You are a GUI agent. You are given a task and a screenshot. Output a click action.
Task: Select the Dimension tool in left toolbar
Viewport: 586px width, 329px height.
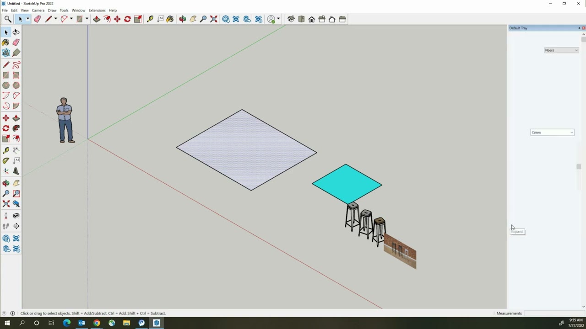click(16, 150)
